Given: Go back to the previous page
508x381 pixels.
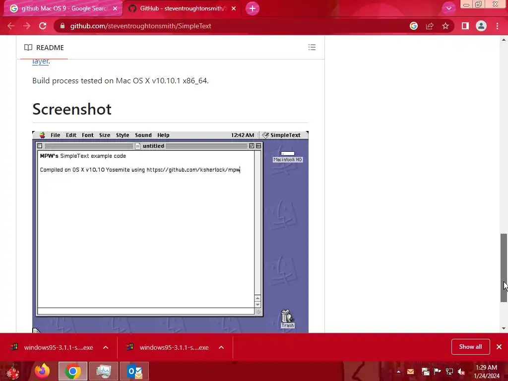Looking at the screenshot, I should point(11,26).
